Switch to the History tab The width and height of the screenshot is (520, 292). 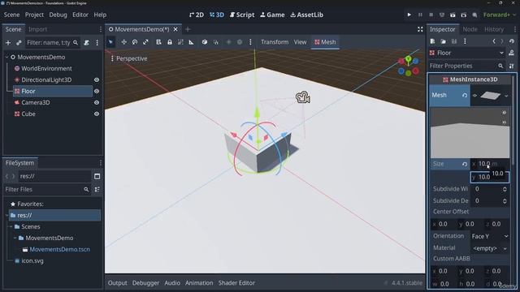pyautogui.click(x=494, y=29)
